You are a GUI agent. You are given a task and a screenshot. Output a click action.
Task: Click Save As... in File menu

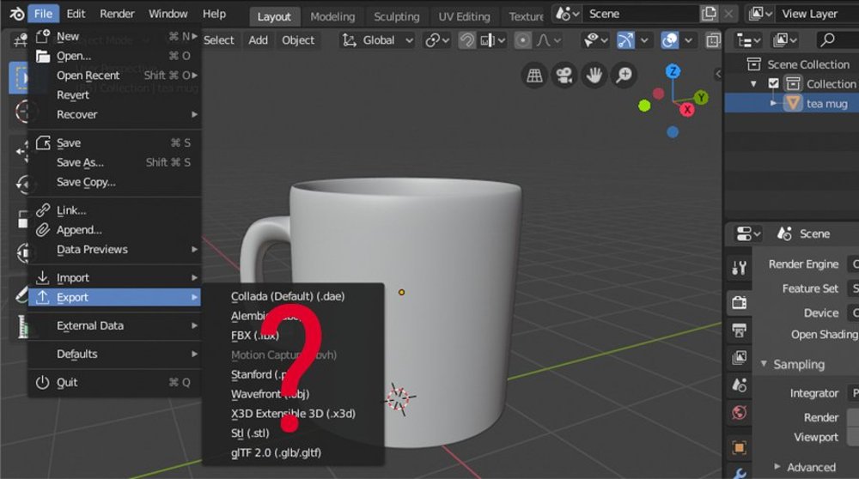click(80, 162)
